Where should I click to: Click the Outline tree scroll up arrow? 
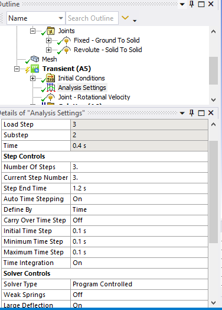(213, 31)
